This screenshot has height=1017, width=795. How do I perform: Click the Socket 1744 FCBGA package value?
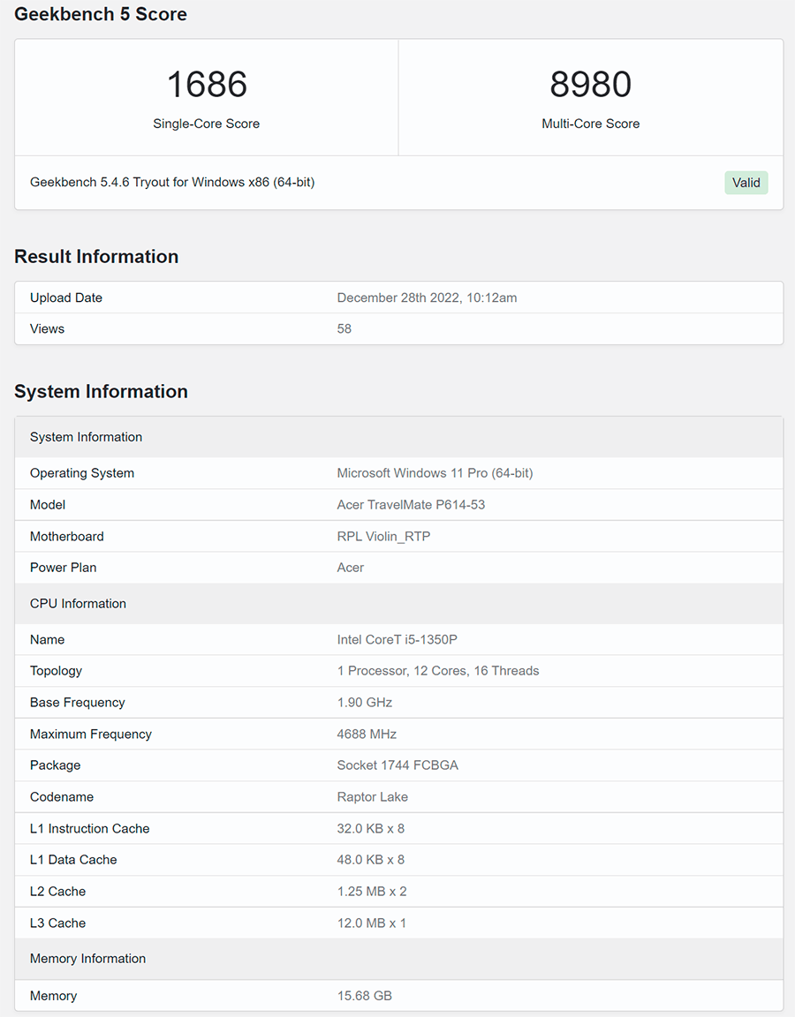(397, 765)
